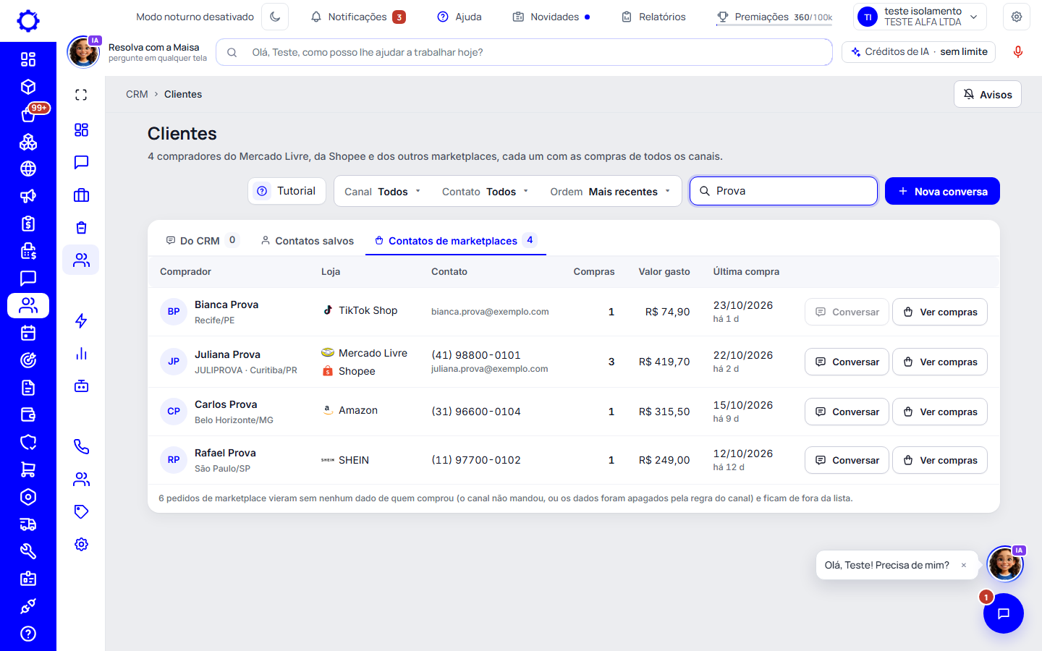Click the red microphone icon

(x=1018, y=52)
